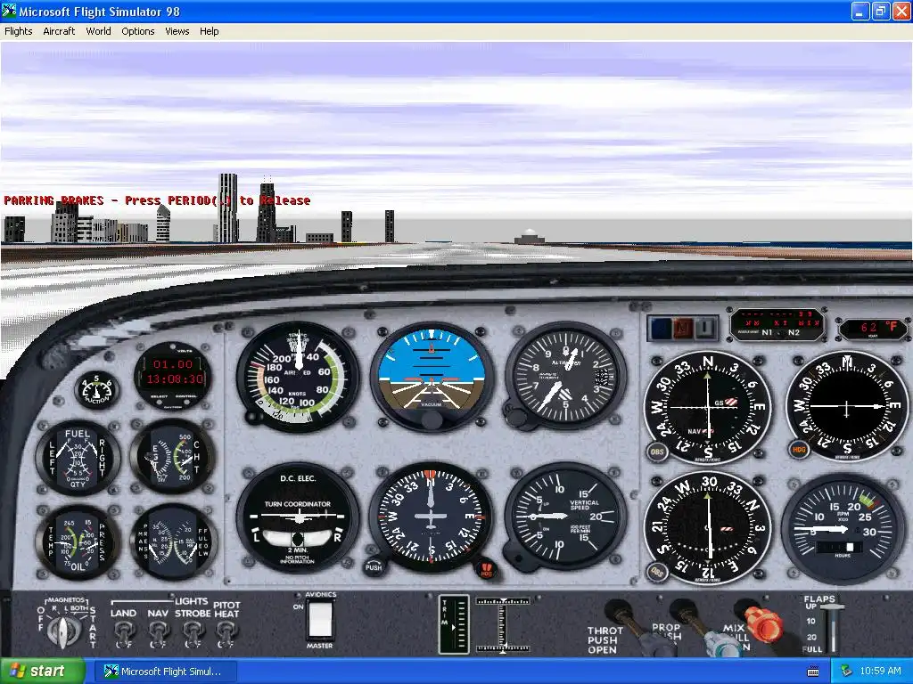This screenshot has height=684, width=913.
Task: Click the system tray clock 10:59 AM
Action: 880,672
